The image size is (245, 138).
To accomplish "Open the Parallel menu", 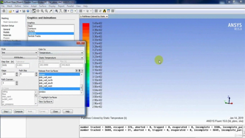I will pos(70,6).
